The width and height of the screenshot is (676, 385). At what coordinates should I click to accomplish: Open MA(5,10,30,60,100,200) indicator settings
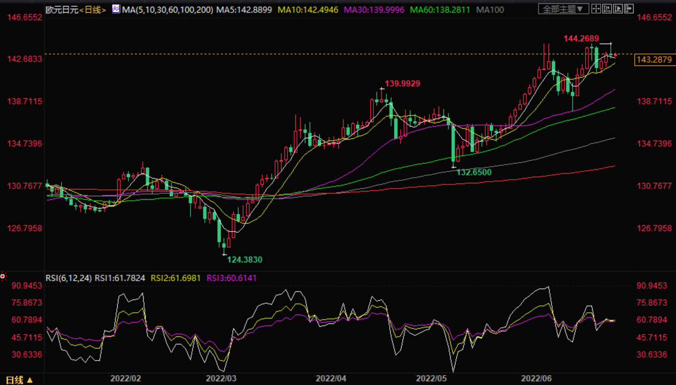click(x=167, y=10)
